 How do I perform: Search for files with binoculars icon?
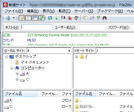click(105, 18)
